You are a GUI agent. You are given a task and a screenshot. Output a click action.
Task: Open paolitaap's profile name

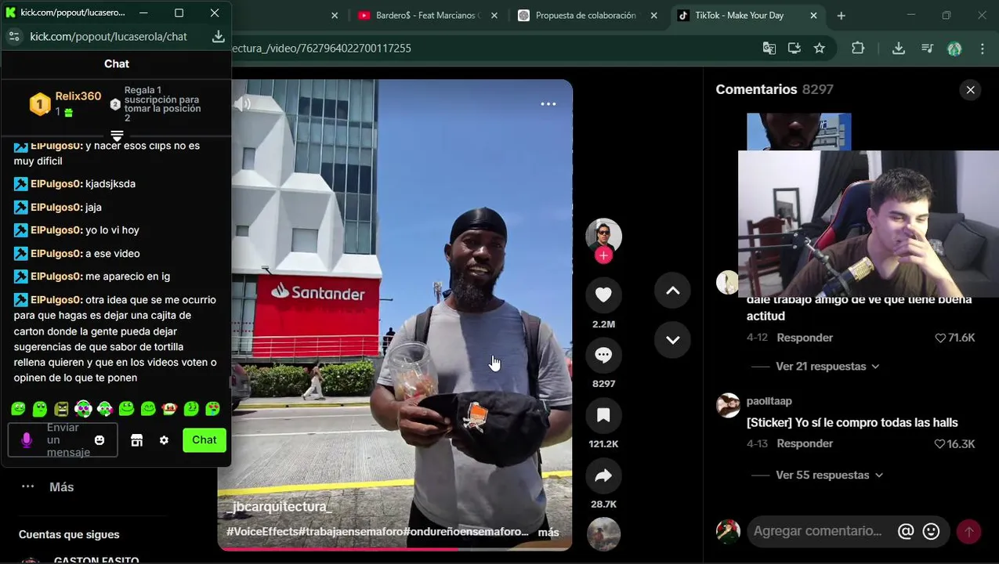(x=769, y=401)
